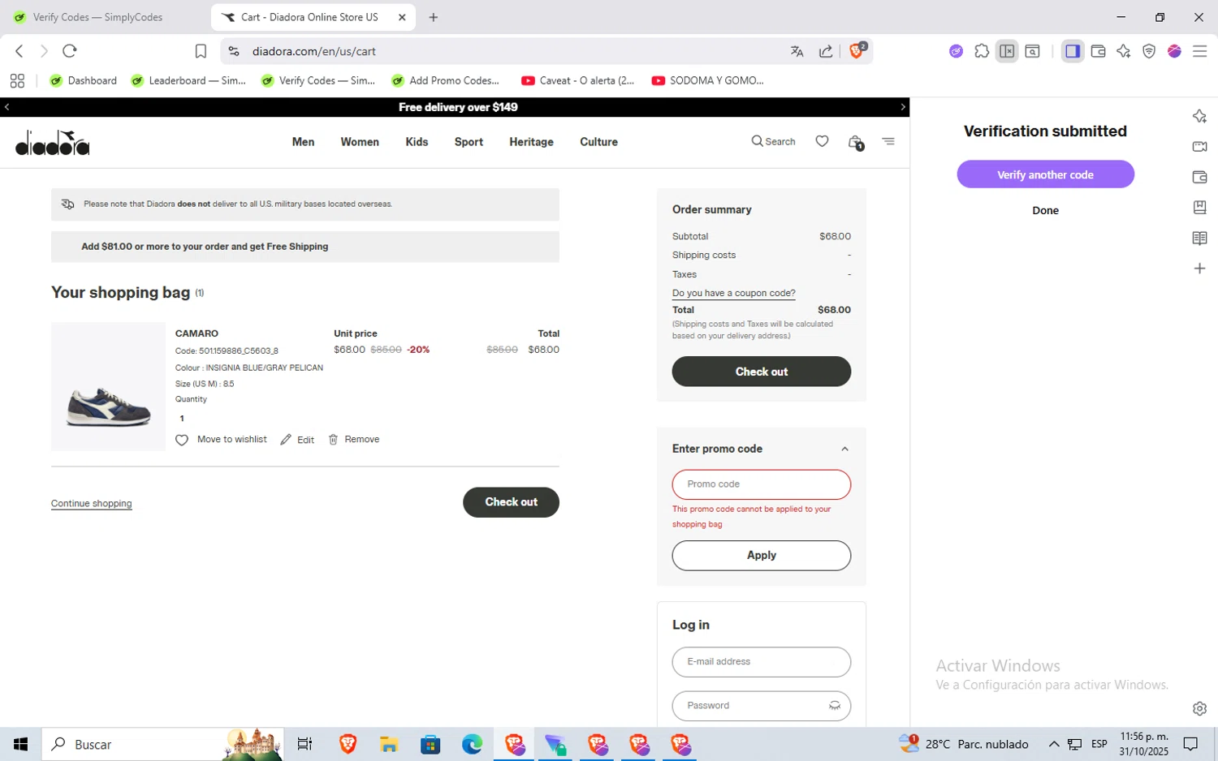Edit the CAMARO cart item

(x=297, y=440)
